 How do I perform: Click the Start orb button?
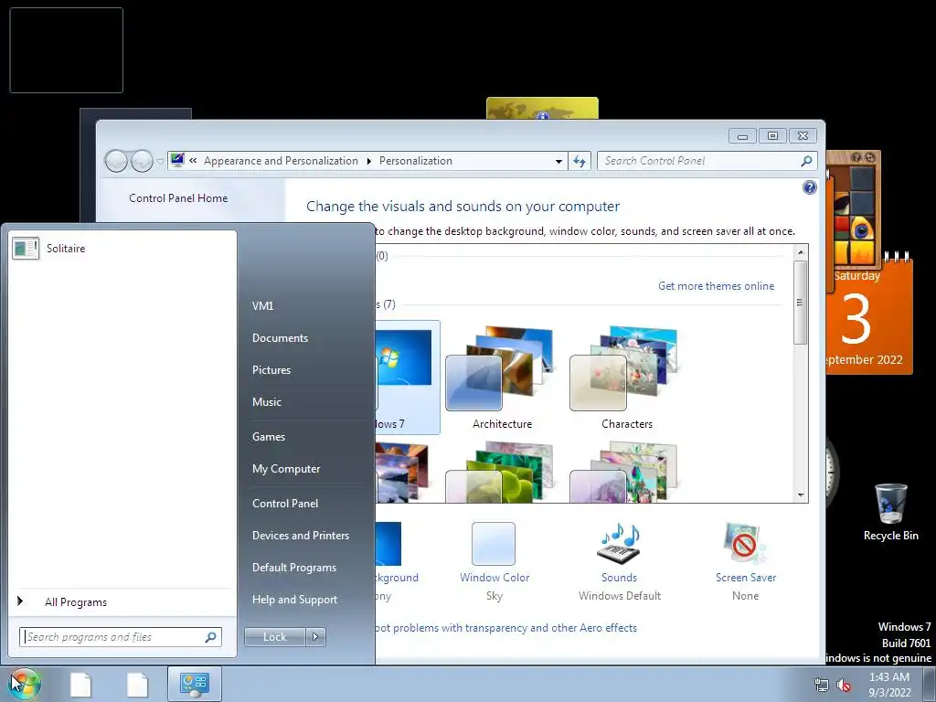coord(25,684)
